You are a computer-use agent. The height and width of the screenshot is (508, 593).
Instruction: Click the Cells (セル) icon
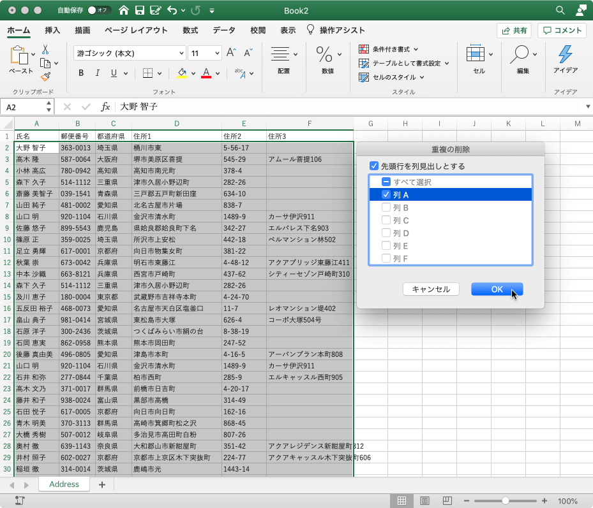pyautogui.click(x=476, y=54)
